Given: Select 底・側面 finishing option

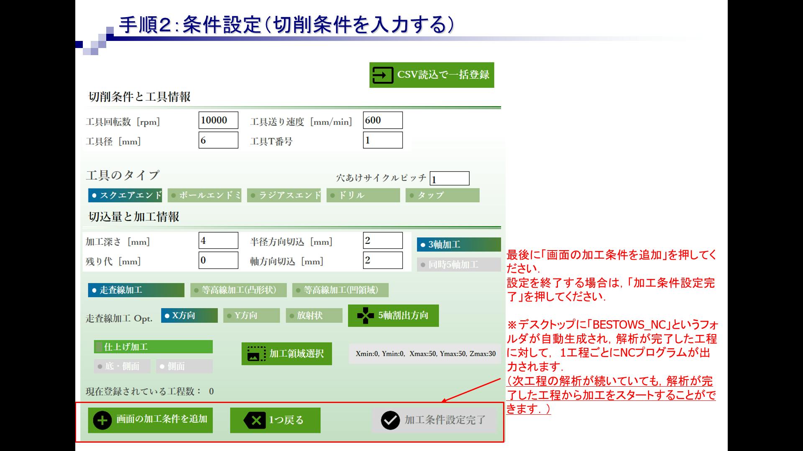Looking at the screenshot, I should [x=122, y=367].
